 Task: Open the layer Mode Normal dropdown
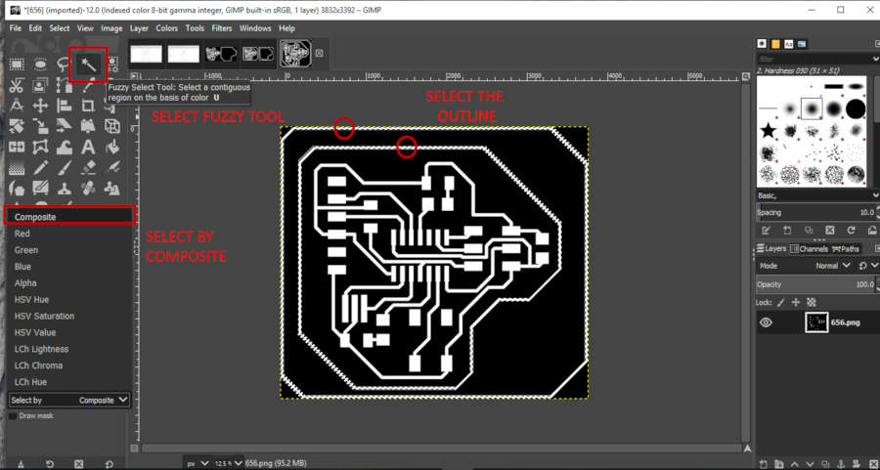832,266
